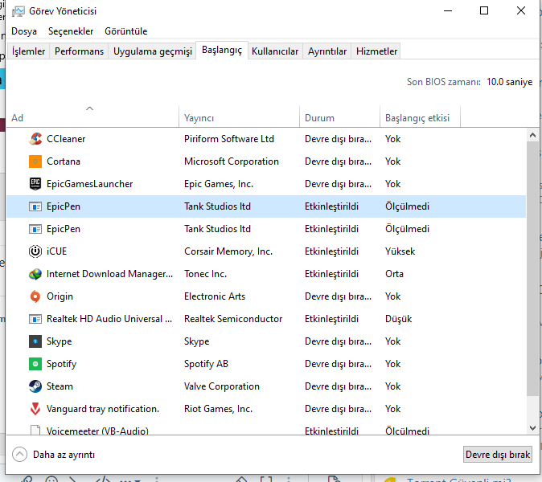The image size is (542, 482).
Task: Click Corsair Memory, Inc. publisher cell
Action: (228, 251)
